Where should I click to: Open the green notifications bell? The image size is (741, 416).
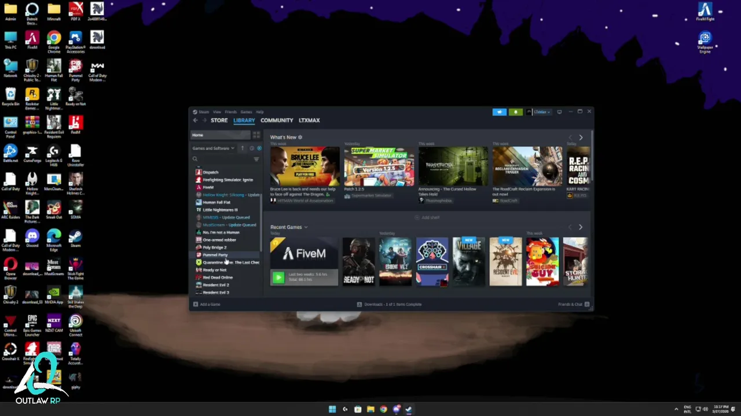coord(515,112)
